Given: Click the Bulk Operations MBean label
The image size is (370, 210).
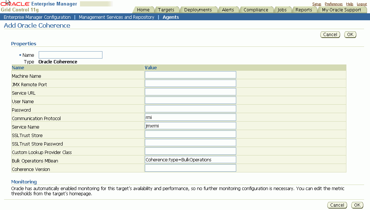Looking at the screenshot, I should pos(35,161).
